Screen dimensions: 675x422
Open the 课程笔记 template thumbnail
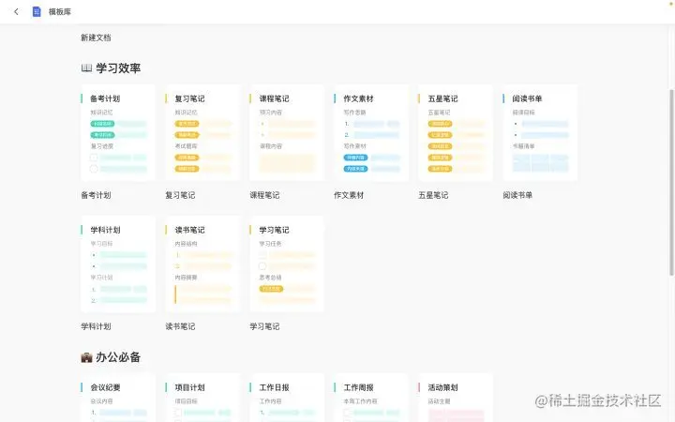coord(287,132)
